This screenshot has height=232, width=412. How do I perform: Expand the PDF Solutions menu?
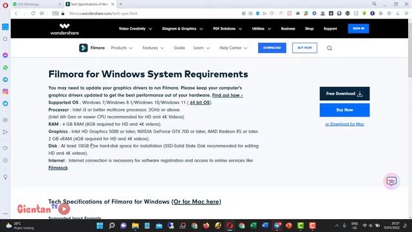click(227, 28)
